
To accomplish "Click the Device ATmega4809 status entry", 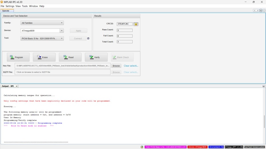I will tap(198, 147).
